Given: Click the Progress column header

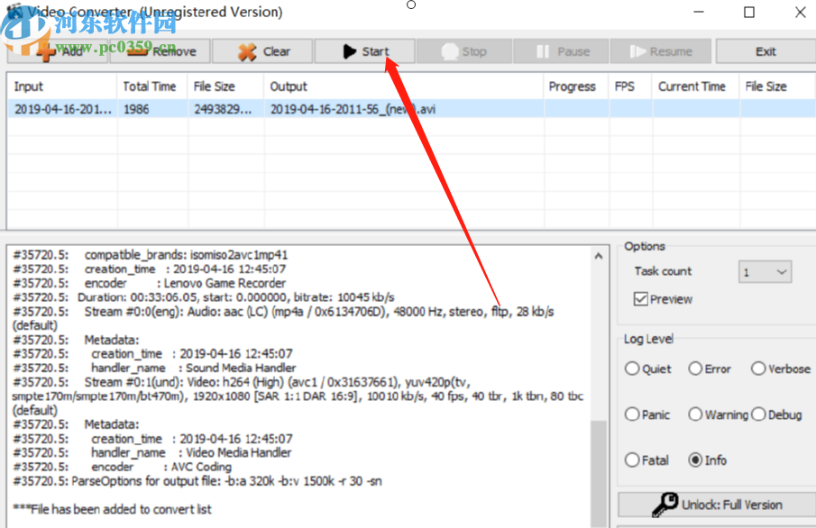Looking at the screenshot, I should [577, 86].
